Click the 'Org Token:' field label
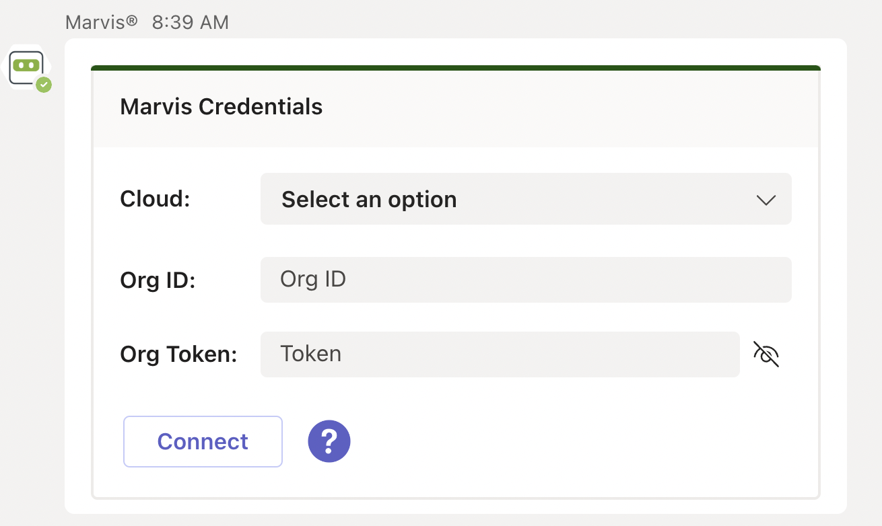 (x=178, y=354)
